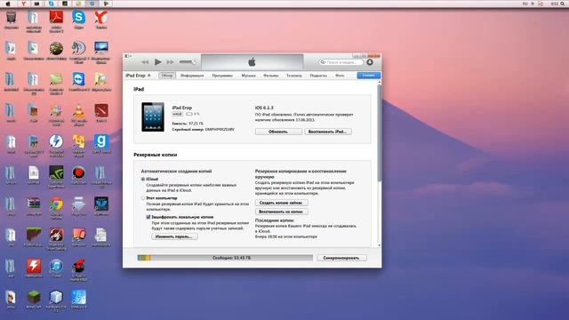Open the Подкасты tab
569x320 pixels.
point(318,76)
